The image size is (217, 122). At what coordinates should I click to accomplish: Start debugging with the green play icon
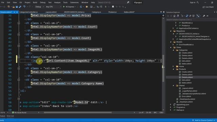[64, 7]
